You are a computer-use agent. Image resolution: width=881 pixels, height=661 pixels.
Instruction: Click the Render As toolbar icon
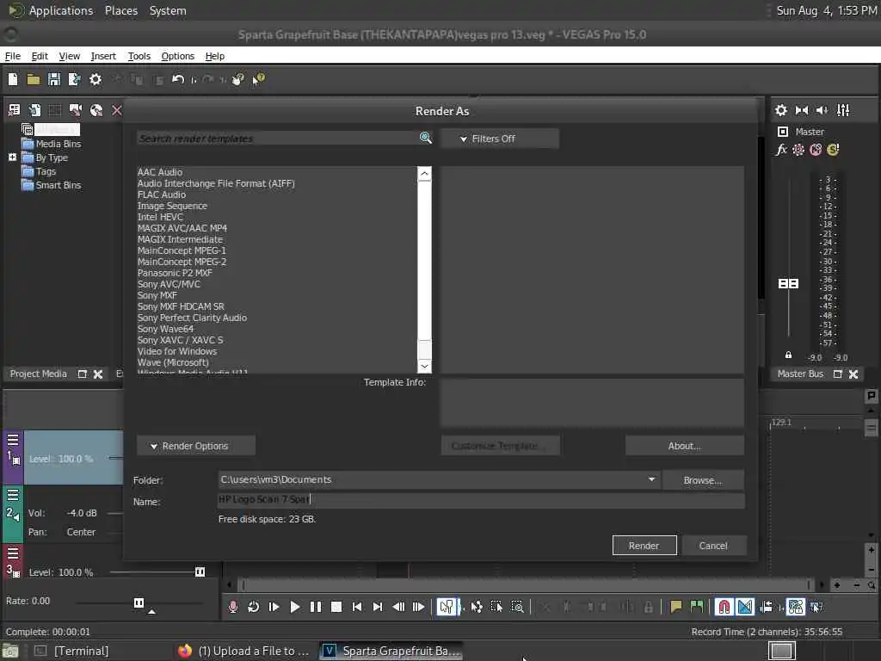(x=74, y=79)
